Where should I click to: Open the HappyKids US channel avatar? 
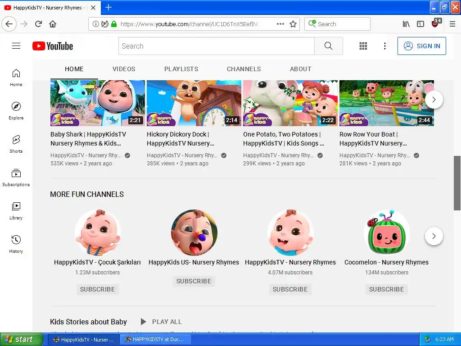[194, 232]
